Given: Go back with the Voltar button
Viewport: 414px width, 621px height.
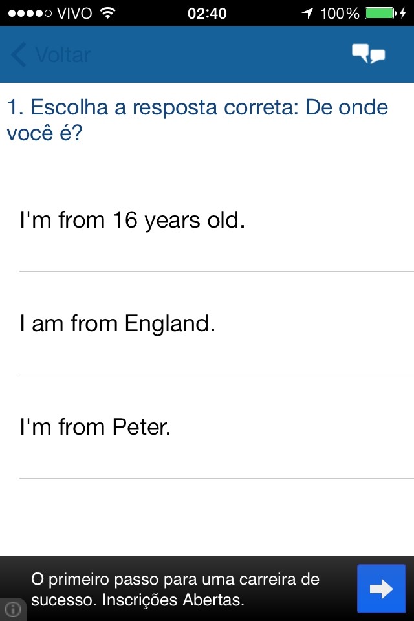Looking at the screenshot, I should (x=62, y=55).
